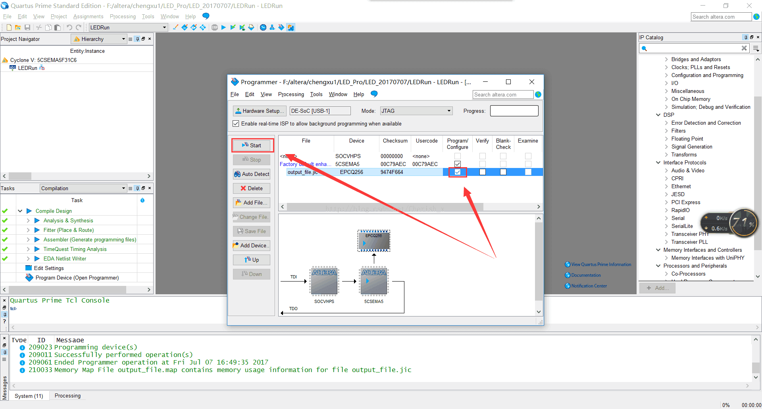Open Assignments menu in main Quartus window
This screenshot has width=762, height=409.
coord(88,16)
